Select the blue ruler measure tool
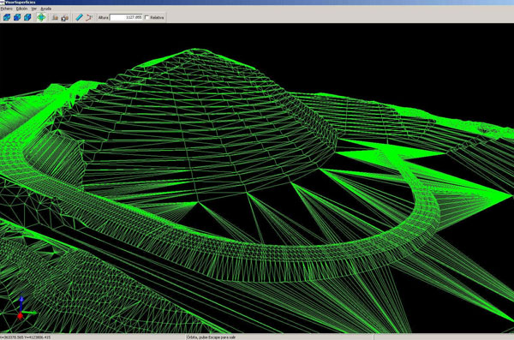Screen dimensions: 514x340 [79, 17]
